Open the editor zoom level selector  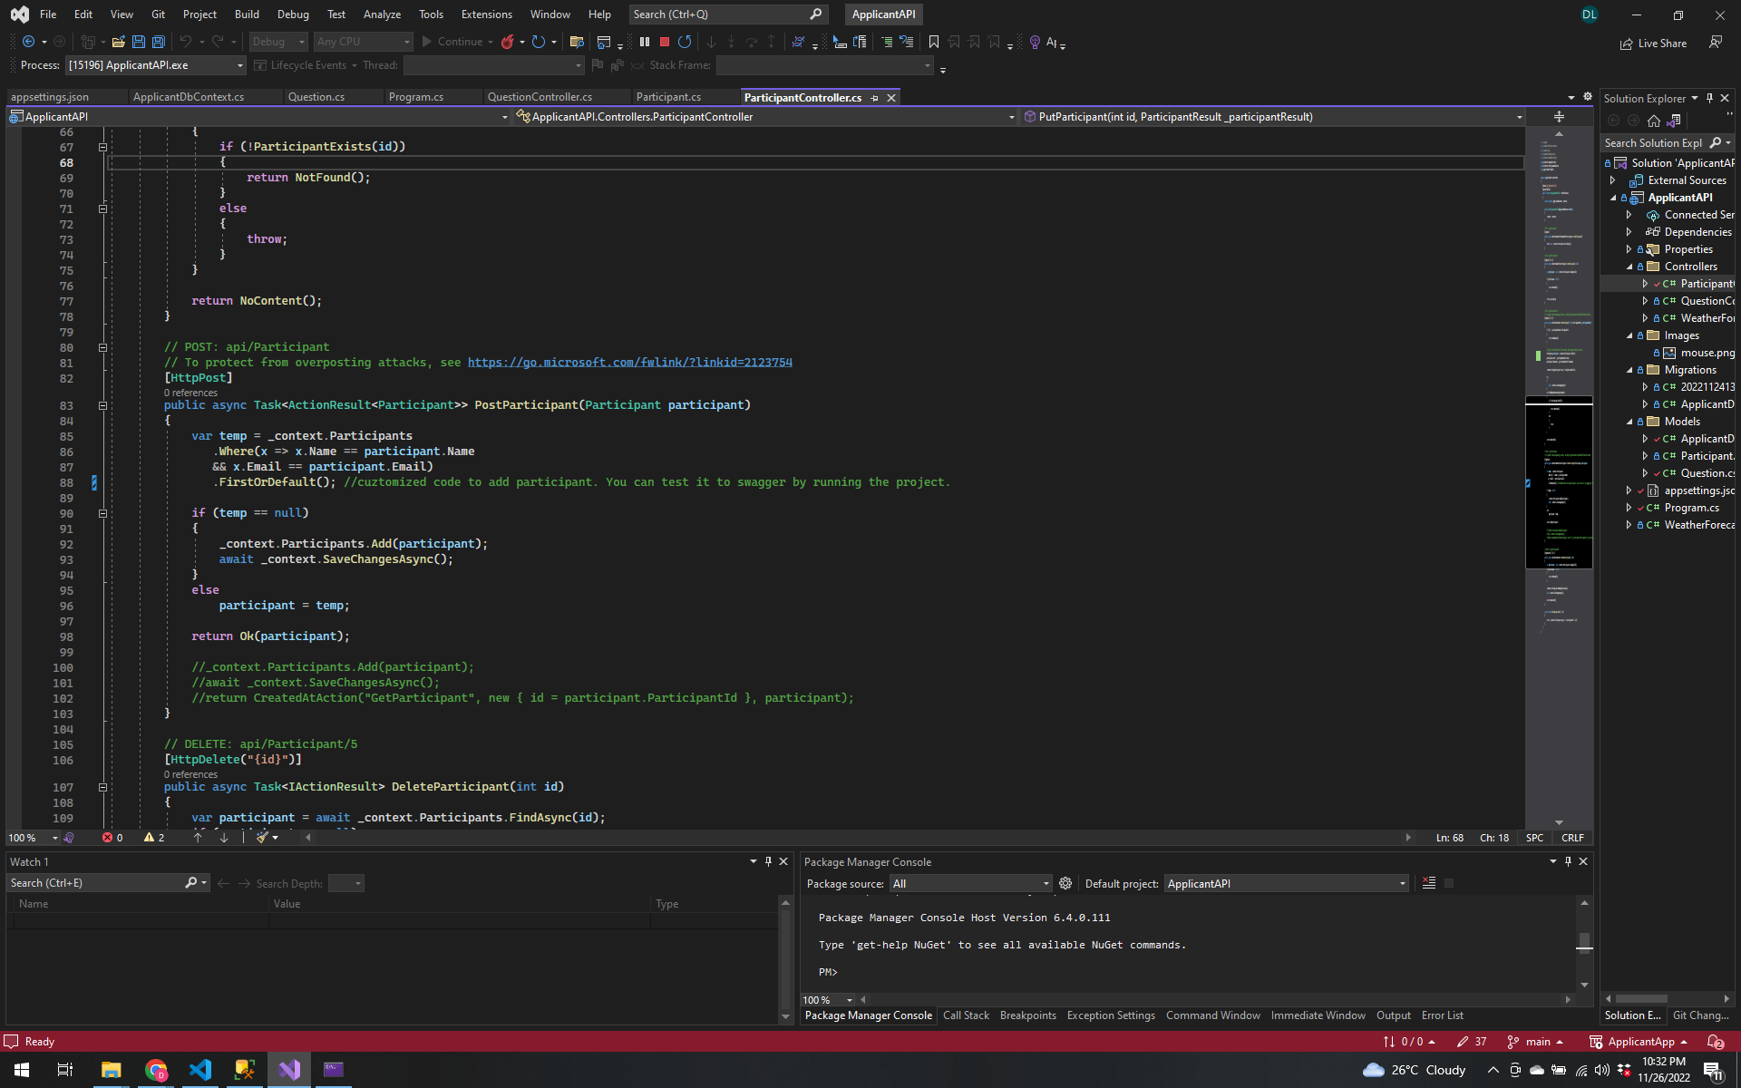(32, 838)
